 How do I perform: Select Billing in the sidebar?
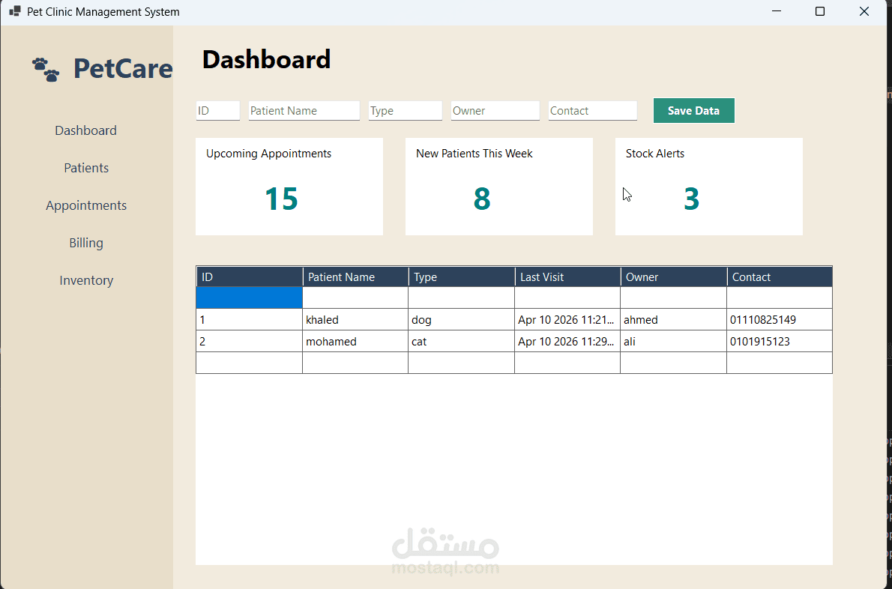click(86, 243)
